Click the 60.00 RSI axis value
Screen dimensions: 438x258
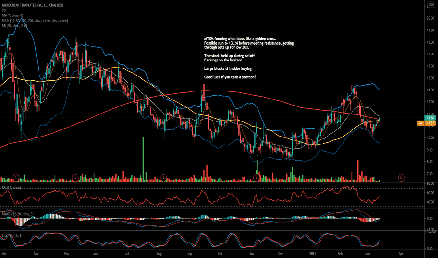pos(430,193)
